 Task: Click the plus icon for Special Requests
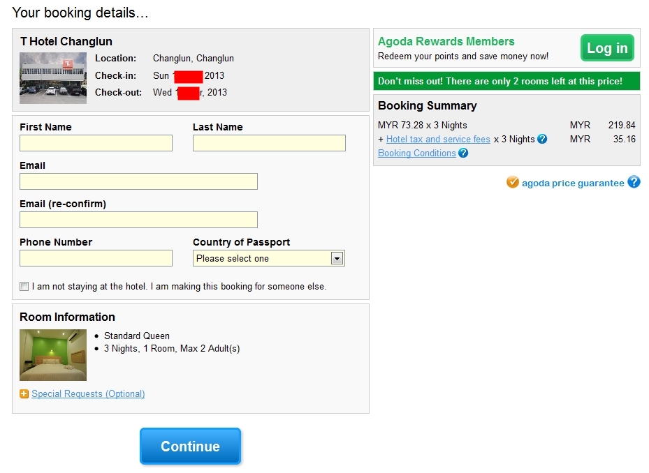24,394
